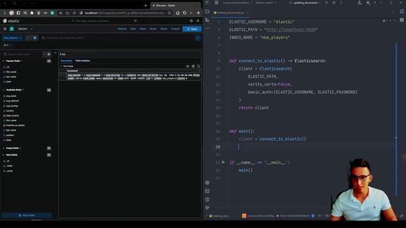
Task: Switch to the Documents tab
Action: pos(66,61)
